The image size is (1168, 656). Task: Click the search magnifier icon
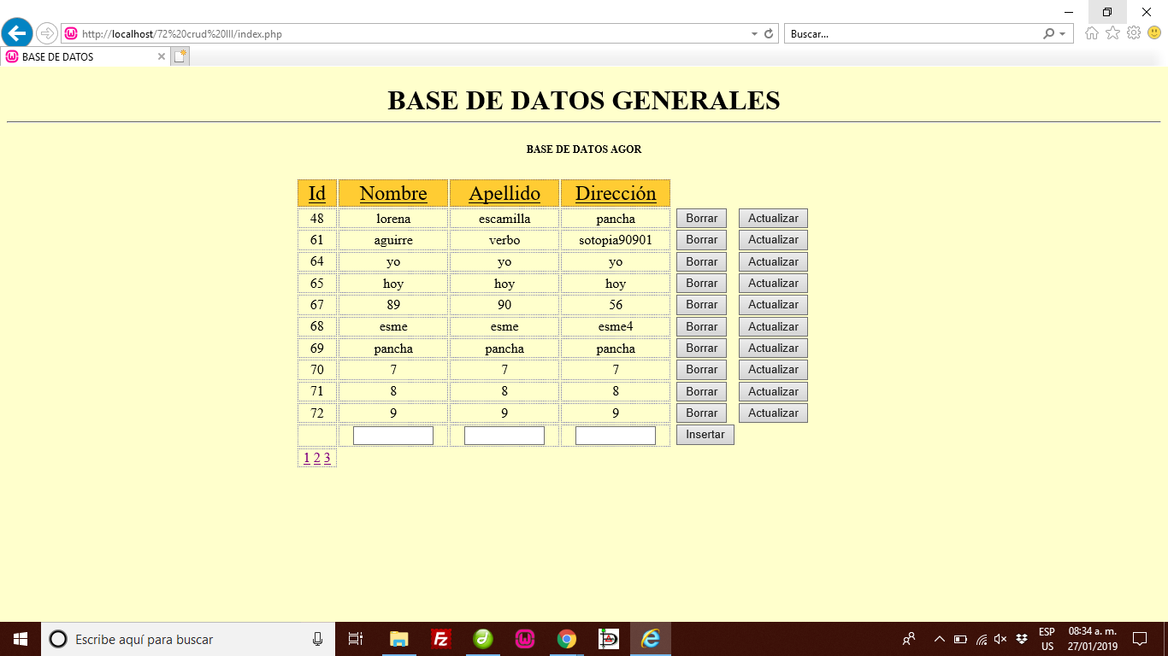point(1049,34)
